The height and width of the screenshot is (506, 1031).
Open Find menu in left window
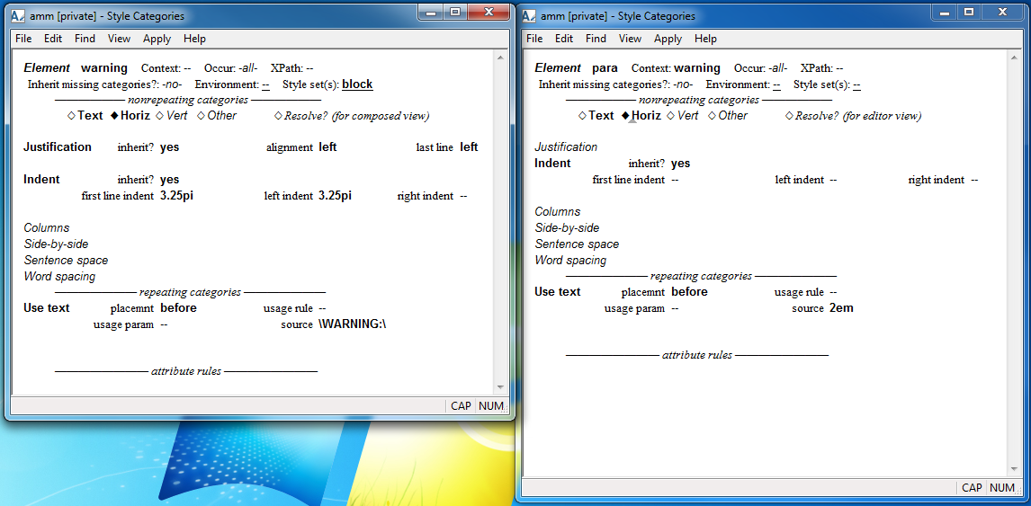85,39
